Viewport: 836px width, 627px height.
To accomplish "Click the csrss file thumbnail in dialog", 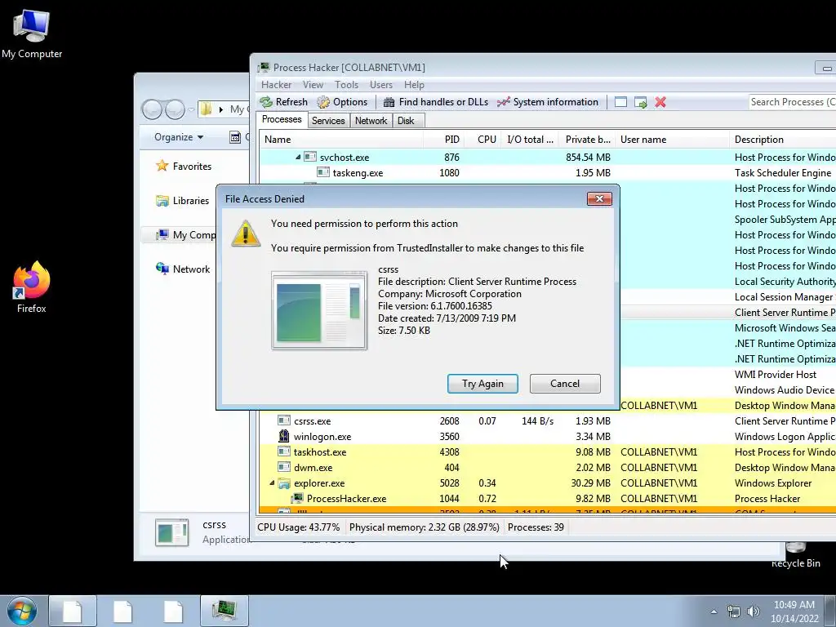I will 319,310.
